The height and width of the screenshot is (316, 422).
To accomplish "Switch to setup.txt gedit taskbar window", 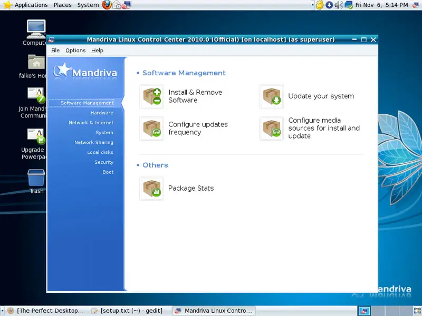I will (128, 311).
